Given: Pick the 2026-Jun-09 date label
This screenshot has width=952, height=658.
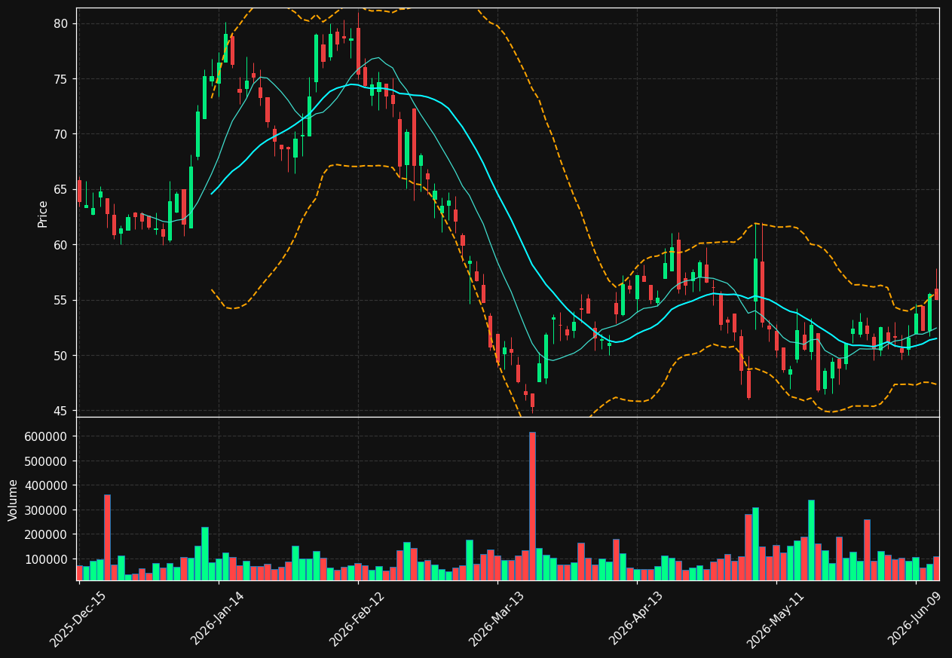Looking at the screenshot, I should point(914,619).
